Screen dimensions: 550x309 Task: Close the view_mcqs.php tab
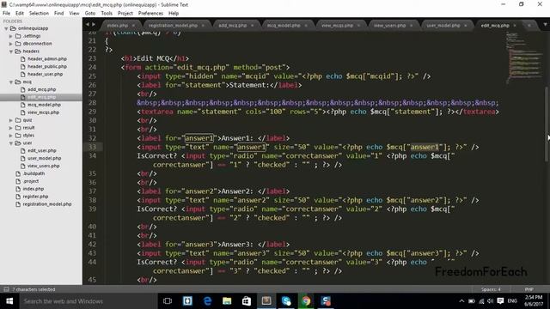[x=358, y=26]
